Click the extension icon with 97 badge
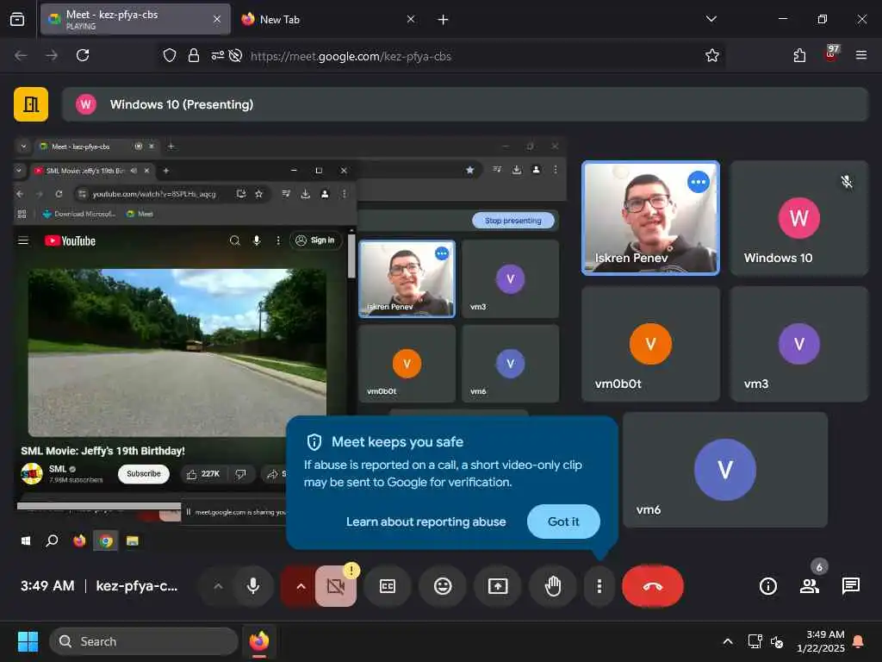 pyautogui.click(x=830, y=54)
